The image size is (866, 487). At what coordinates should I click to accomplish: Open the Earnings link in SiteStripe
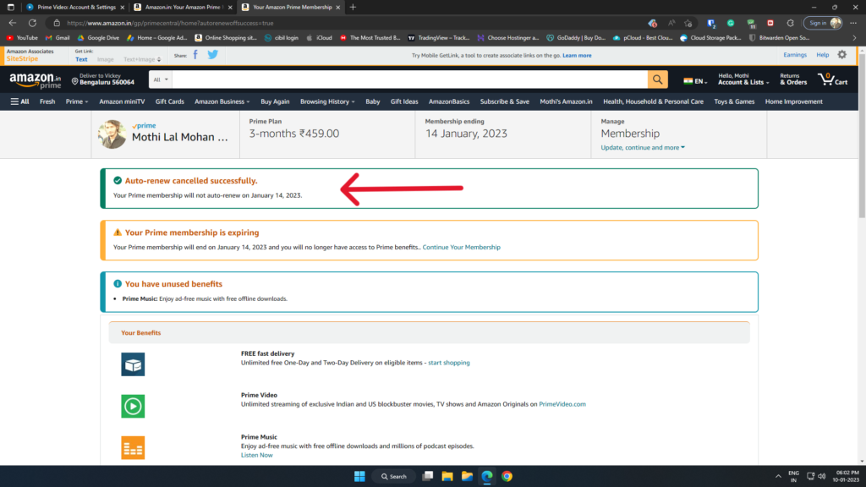pos(795,55)
